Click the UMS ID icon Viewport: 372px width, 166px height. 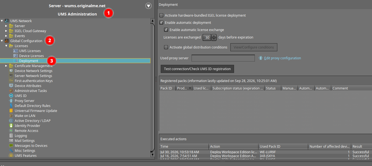(x=11, y=96)
